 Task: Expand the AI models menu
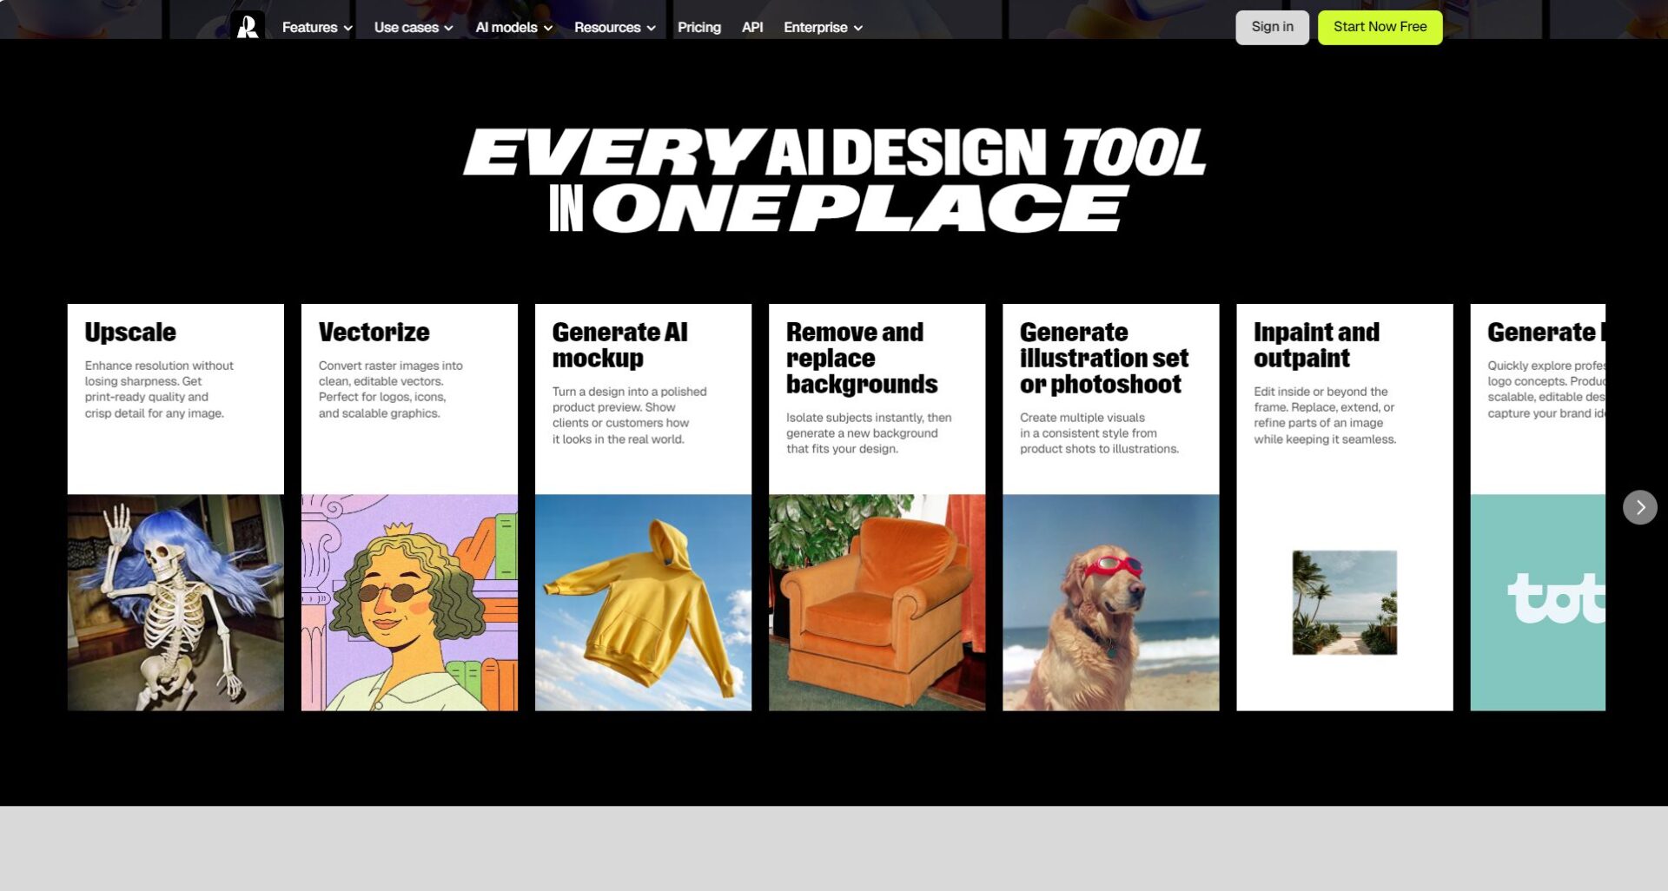(x=513, y=28)
